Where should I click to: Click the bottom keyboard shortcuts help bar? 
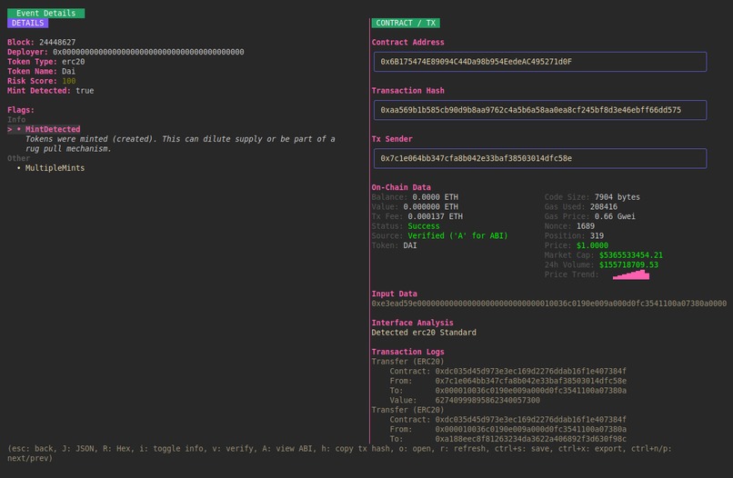click(x=339, y=453)
